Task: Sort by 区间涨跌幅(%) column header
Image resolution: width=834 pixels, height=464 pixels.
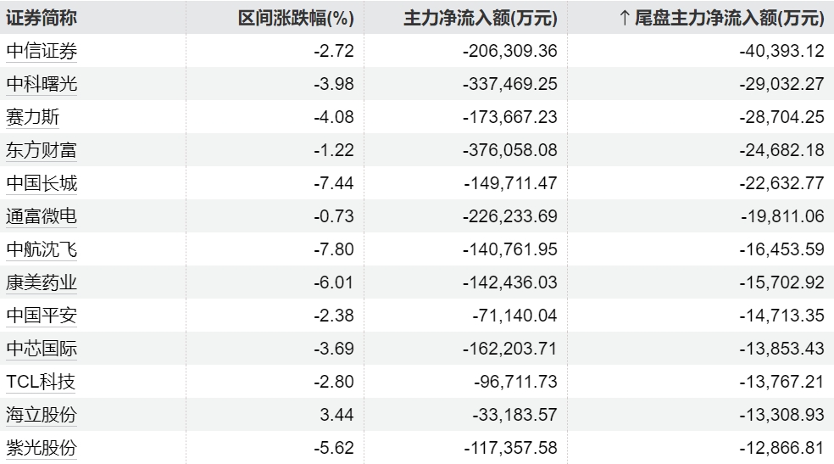Action: 296,18
